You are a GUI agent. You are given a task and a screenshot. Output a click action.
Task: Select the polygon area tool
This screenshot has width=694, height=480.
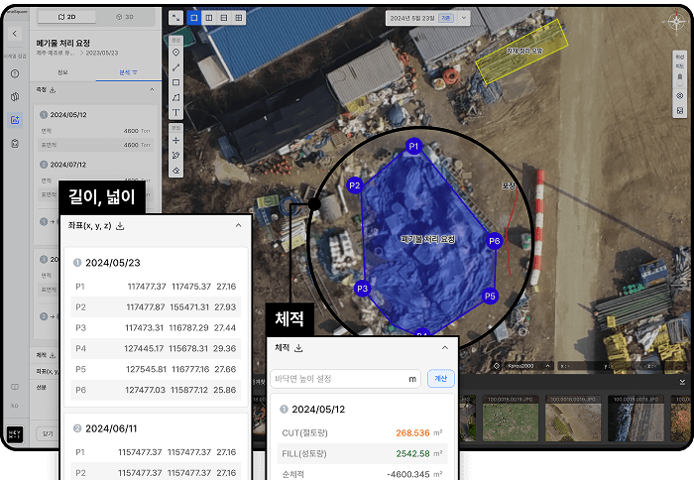175,97
